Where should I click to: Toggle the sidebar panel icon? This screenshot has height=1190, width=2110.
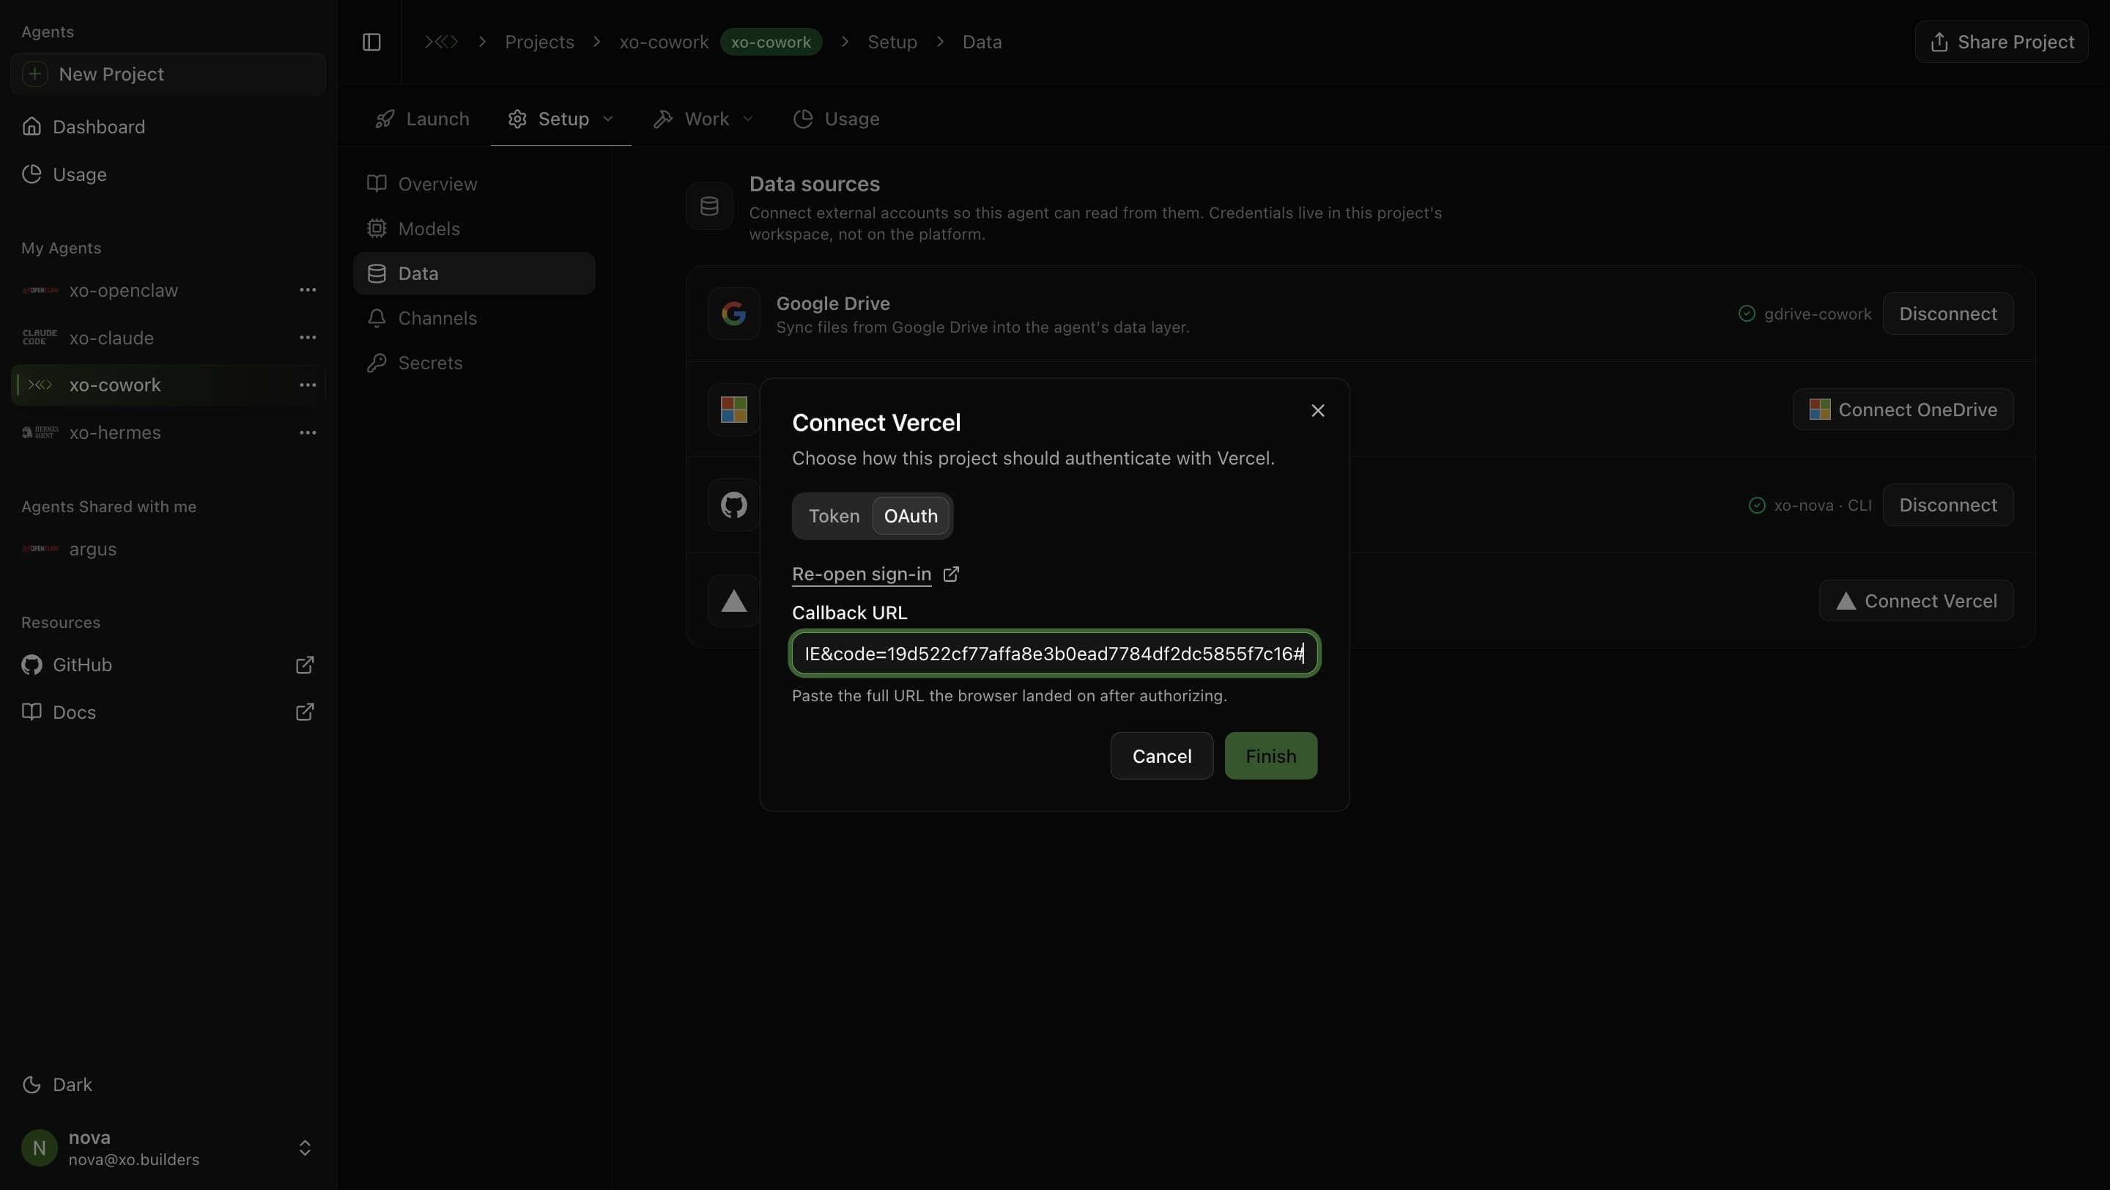tap(371, 42)
